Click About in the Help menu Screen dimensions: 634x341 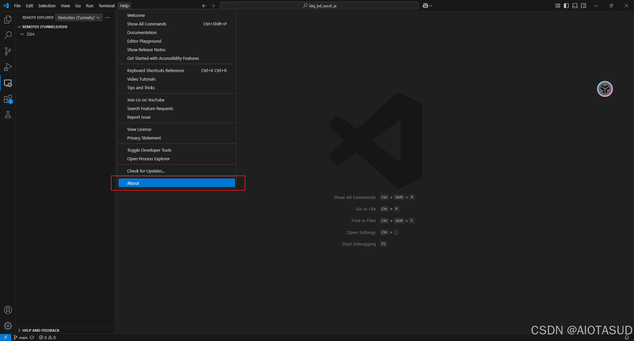(x=177, y=183)
